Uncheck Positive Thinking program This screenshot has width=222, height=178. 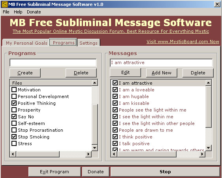click(x=14, y=103)
